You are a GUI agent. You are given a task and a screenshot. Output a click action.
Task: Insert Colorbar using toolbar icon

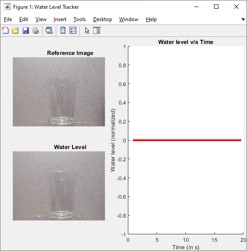click(x=63, y=30)
